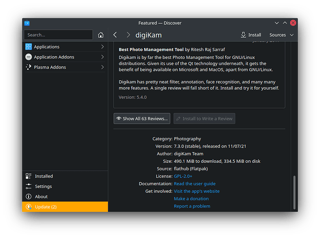This screenshot has height=238, width=320.
Task: Show All 63 Reviews
Action: point(142,119)
